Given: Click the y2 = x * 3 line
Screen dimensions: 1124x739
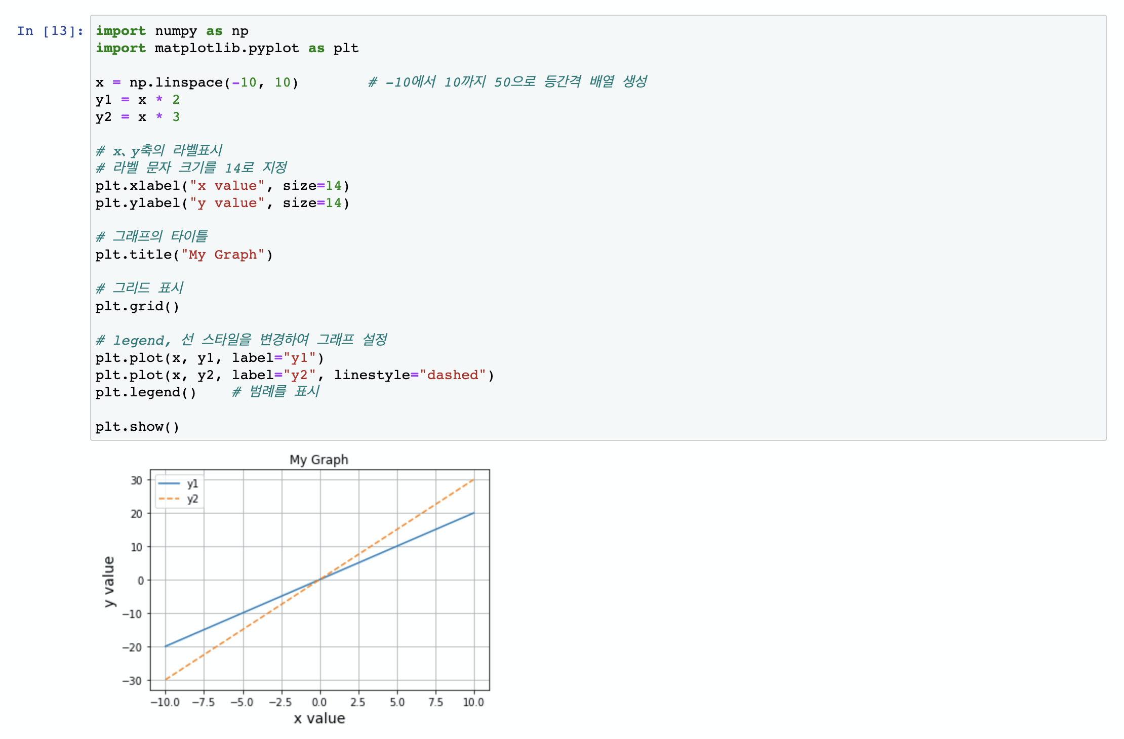Looking at the screenshot, I should 137,117.
